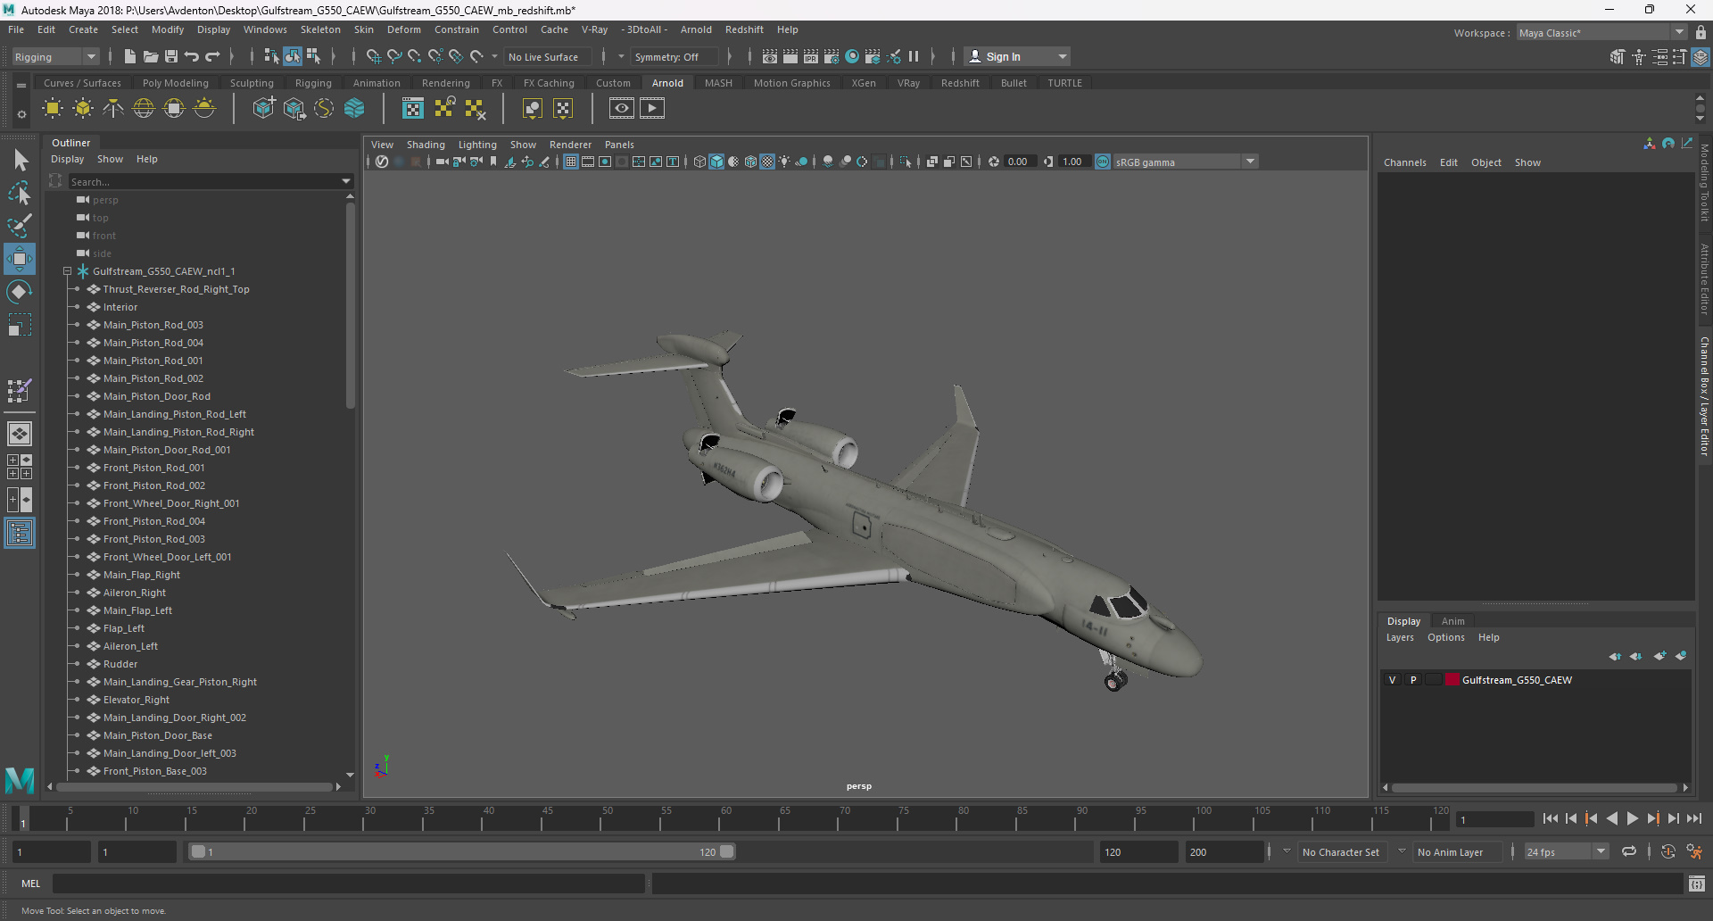The width and height of the screenshot is (1713, 921).
Task: Collapse the Gulfstream_G550_CAEW_ncl1_1 group
Action: click(67, 271)
